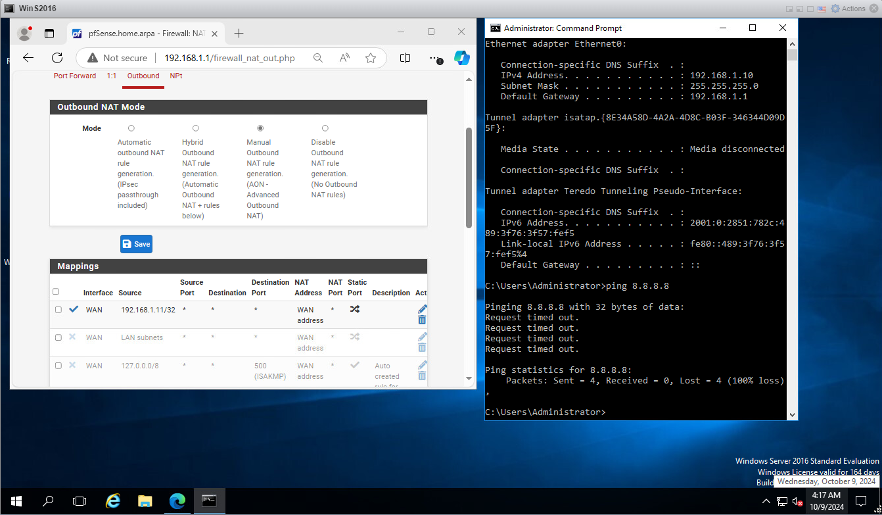
Task: Select Automatic outbound NAT rule generation
Action: click(131, 128)
